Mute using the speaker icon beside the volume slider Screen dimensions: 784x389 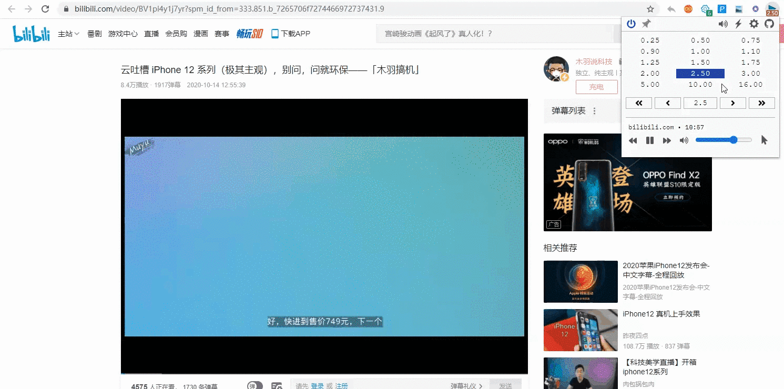684,140
